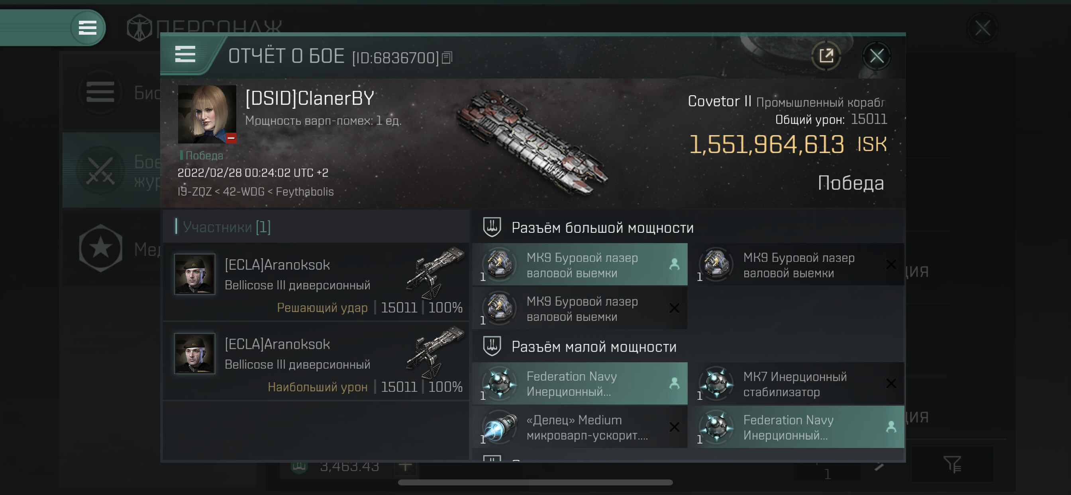
Task: Click the Covetor II ship name
Action: [x=719, y=101]
